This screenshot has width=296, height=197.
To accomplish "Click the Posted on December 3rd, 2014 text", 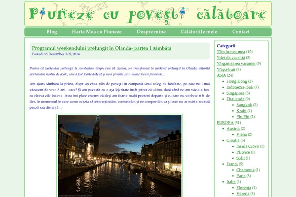I will 56,54.
